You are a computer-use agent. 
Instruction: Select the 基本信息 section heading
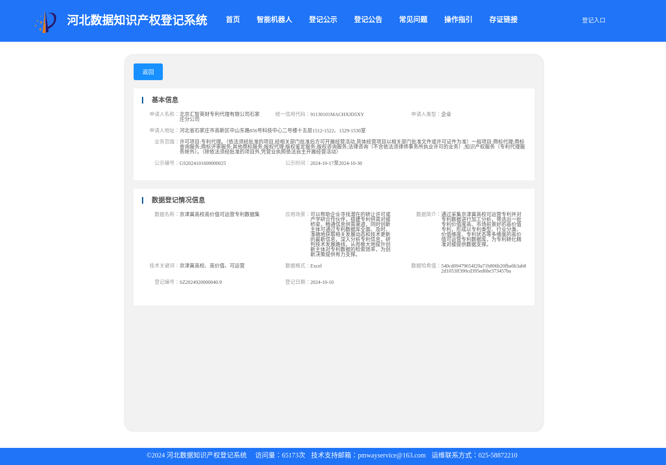tap(165, 100)
